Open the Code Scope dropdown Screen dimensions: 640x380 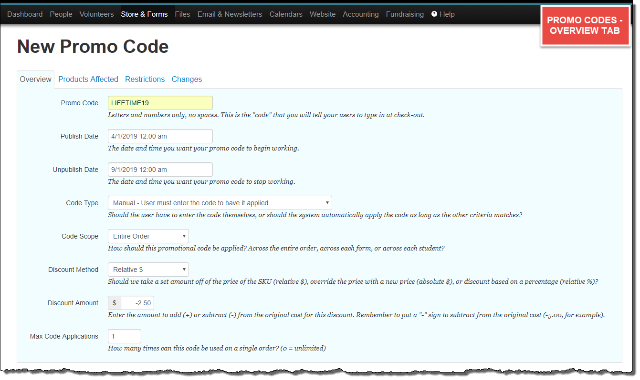tap(148, 236)
